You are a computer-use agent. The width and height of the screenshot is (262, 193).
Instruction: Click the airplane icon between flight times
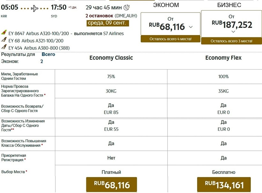[35, 8]
